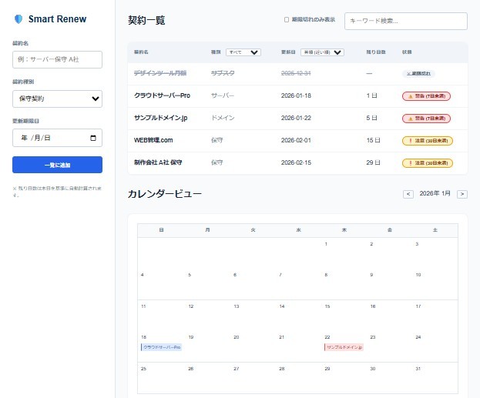This screenshot has width=480, height=398.
Task: Click the expired badge on デザインツール月額
Action: 418,74
